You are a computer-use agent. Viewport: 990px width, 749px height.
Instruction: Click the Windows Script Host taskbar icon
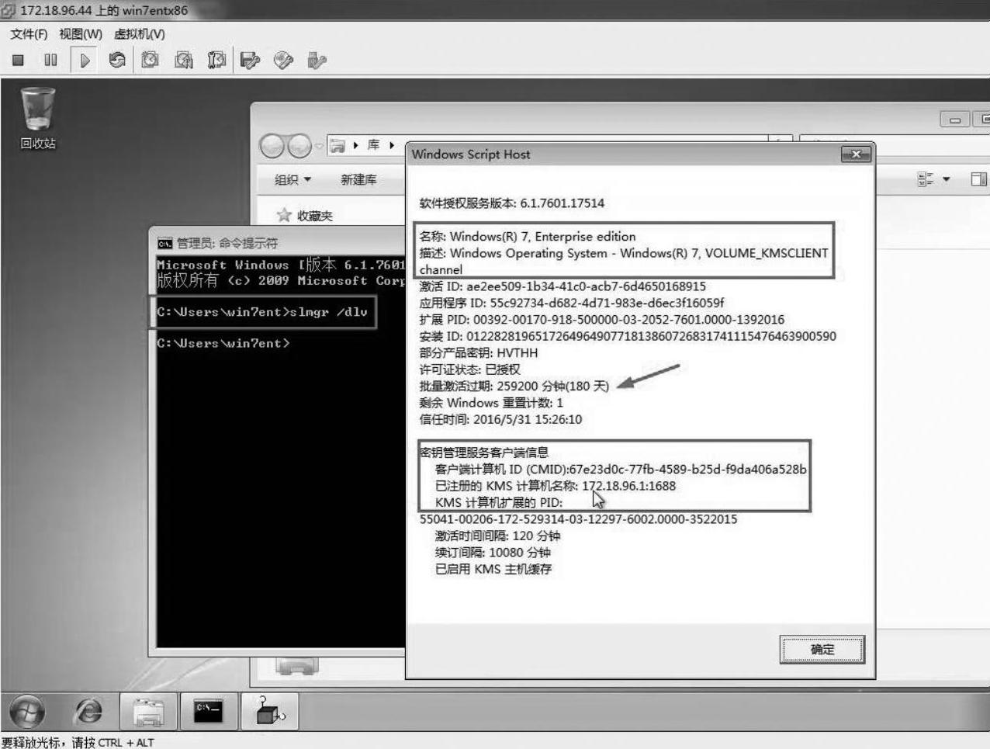(x=269, y=711)
